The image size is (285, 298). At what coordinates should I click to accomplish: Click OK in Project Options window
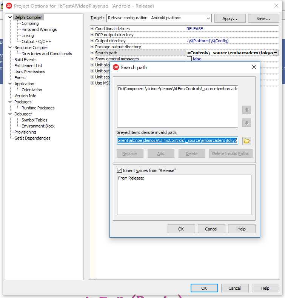[x=204, y=288]
